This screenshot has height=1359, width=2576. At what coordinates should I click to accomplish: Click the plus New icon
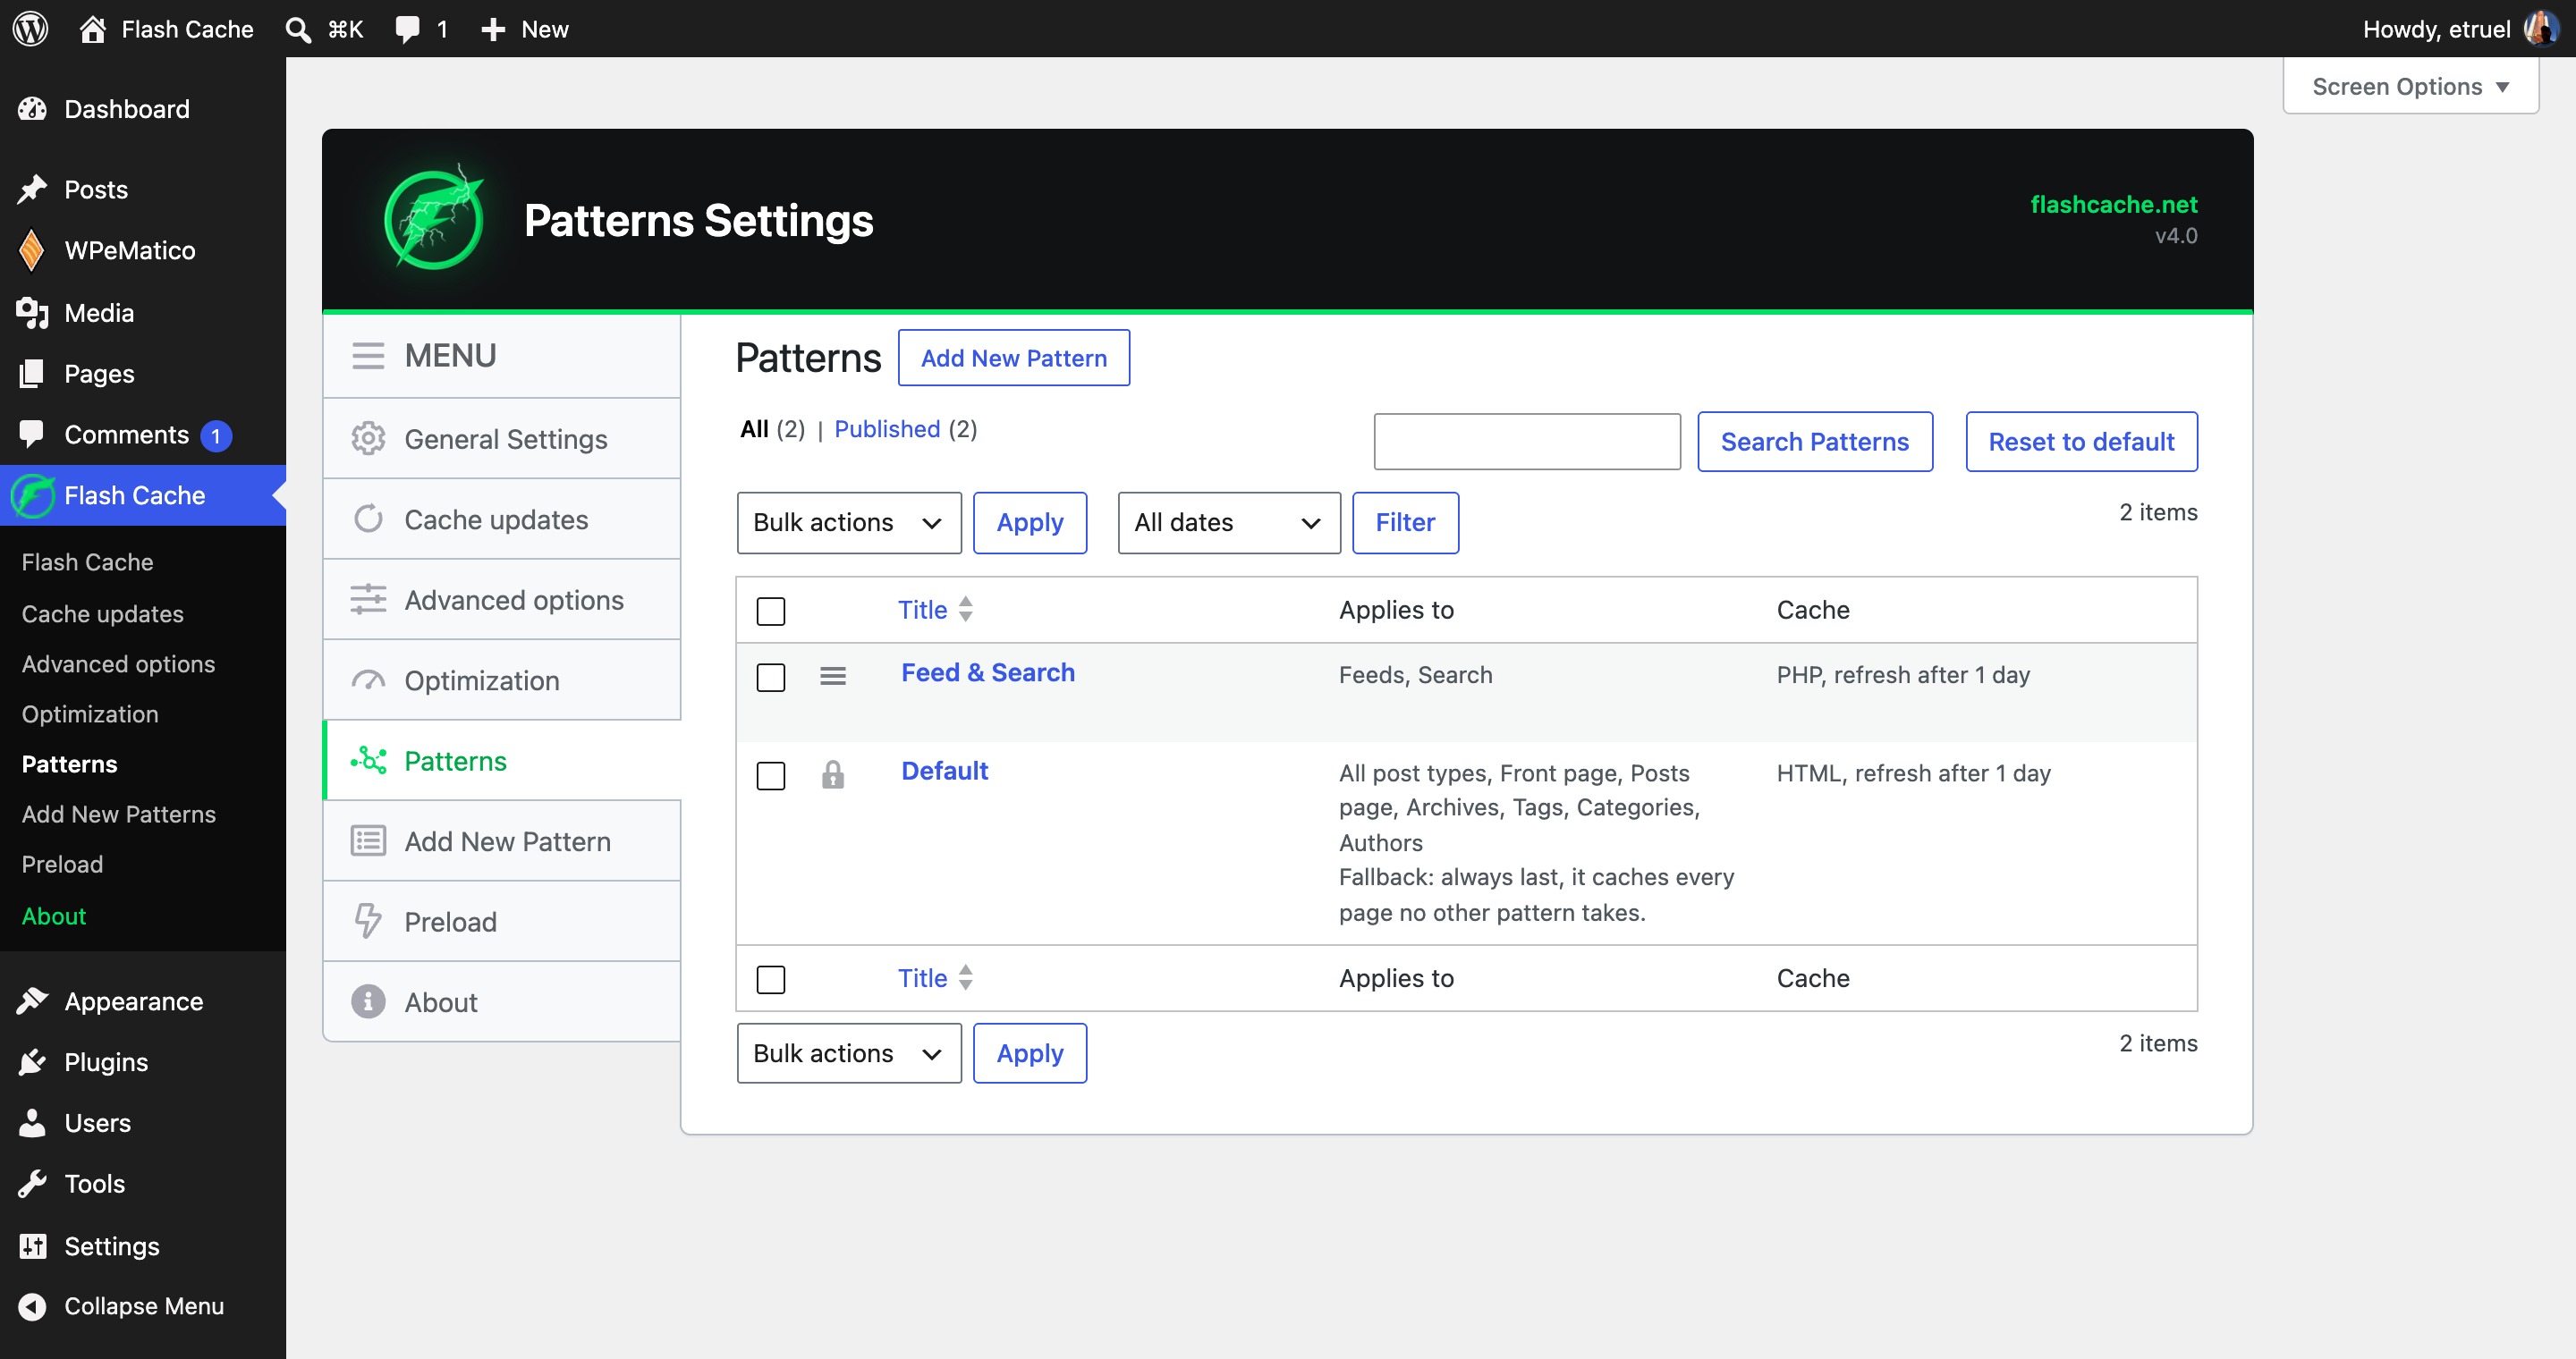point(493,29)
